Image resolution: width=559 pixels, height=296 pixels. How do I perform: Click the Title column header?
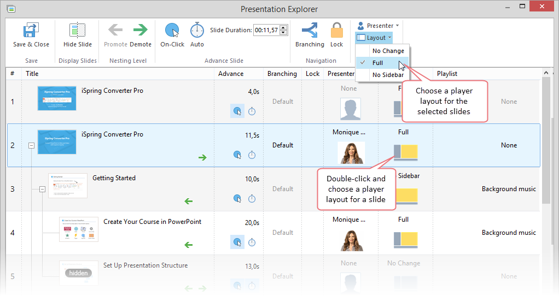point(32,74)
